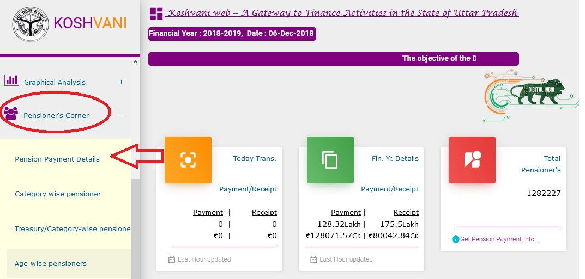Viewport: 585px width, 279px height.
Task: Open the Get Pension Payment Info link
Action: pos(499,239)
